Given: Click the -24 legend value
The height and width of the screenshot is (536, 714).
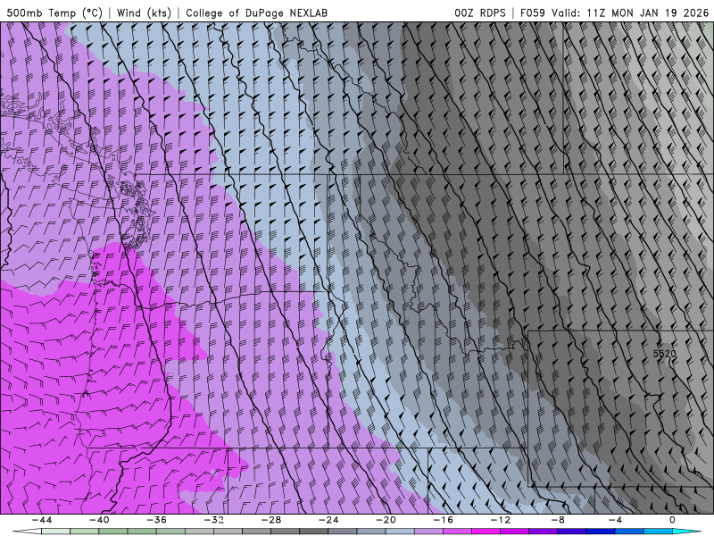Looking at the screenshot, I should pyautogui.click(x=328, y=520).
